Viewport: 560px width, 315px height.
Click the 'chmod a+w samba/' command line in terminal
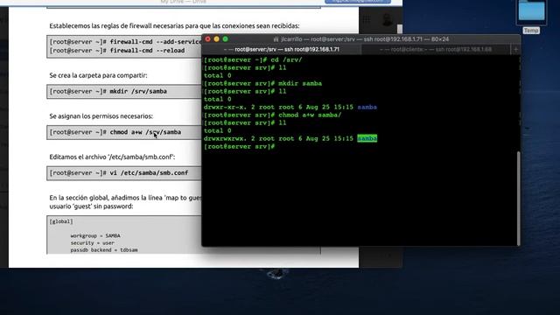click(272, 115)
